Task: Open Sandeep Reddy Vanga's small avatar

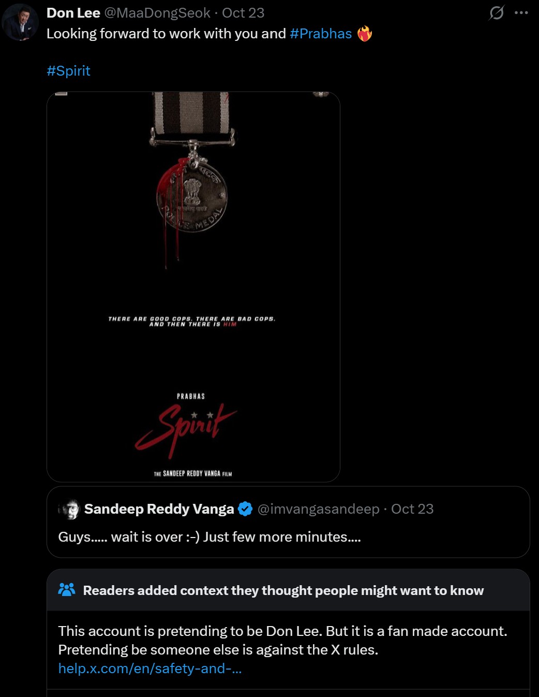Action: click(69, 510)
